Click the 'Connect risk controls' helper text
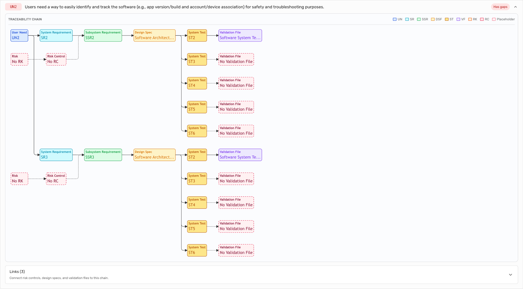This screenshot has height=289, width=523. coord(59,278)
